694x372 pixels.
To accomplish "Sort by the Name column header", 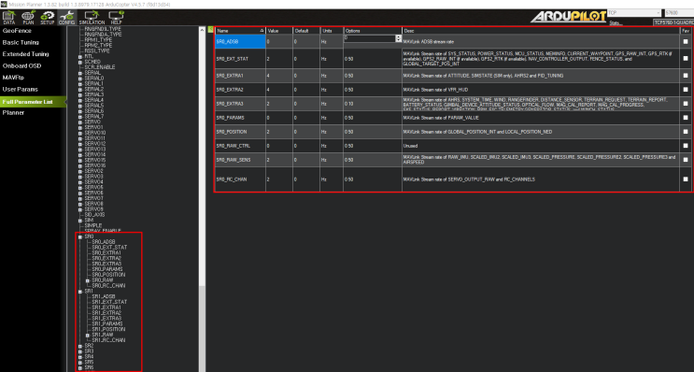I will tap(240, 31).
